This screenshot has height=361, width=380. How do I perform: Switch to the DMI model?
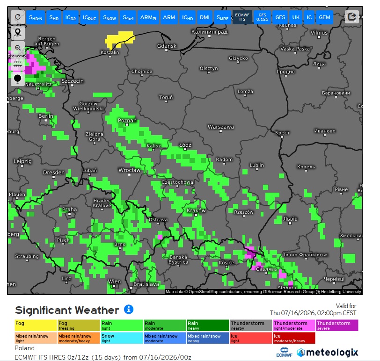pos(205,17)
